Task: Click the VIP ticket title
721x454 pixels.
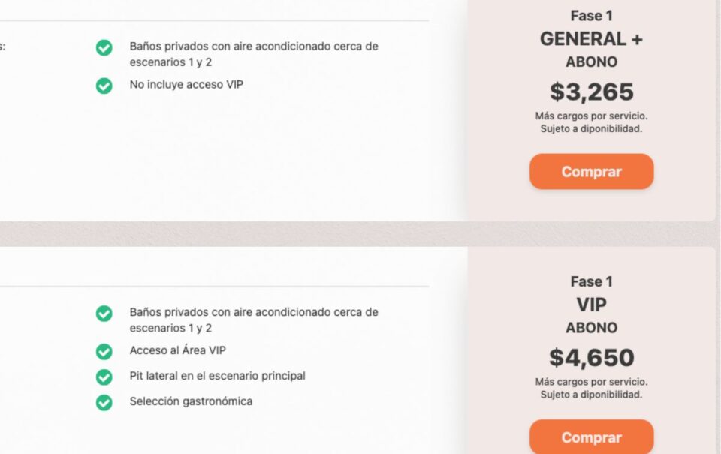Action: pyautogui.click(x=591, y=305)
